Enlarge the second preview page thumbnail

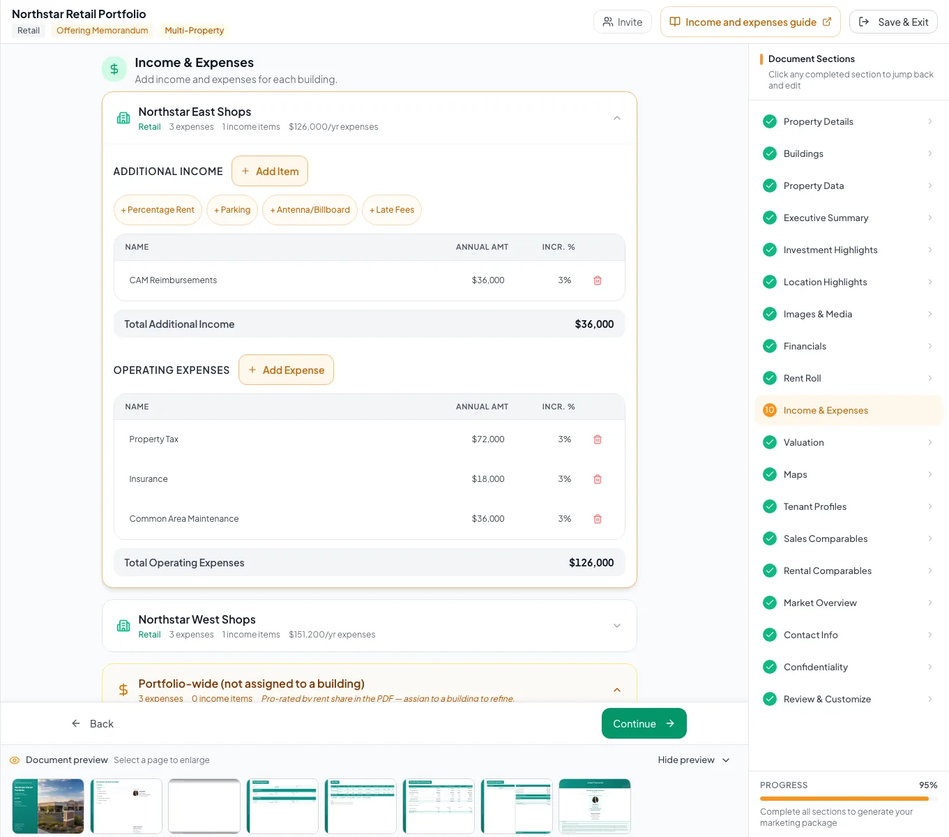tap(126, 806)
